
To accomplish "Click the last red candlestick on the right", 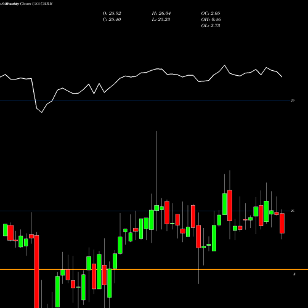I will tap(282, 224).
